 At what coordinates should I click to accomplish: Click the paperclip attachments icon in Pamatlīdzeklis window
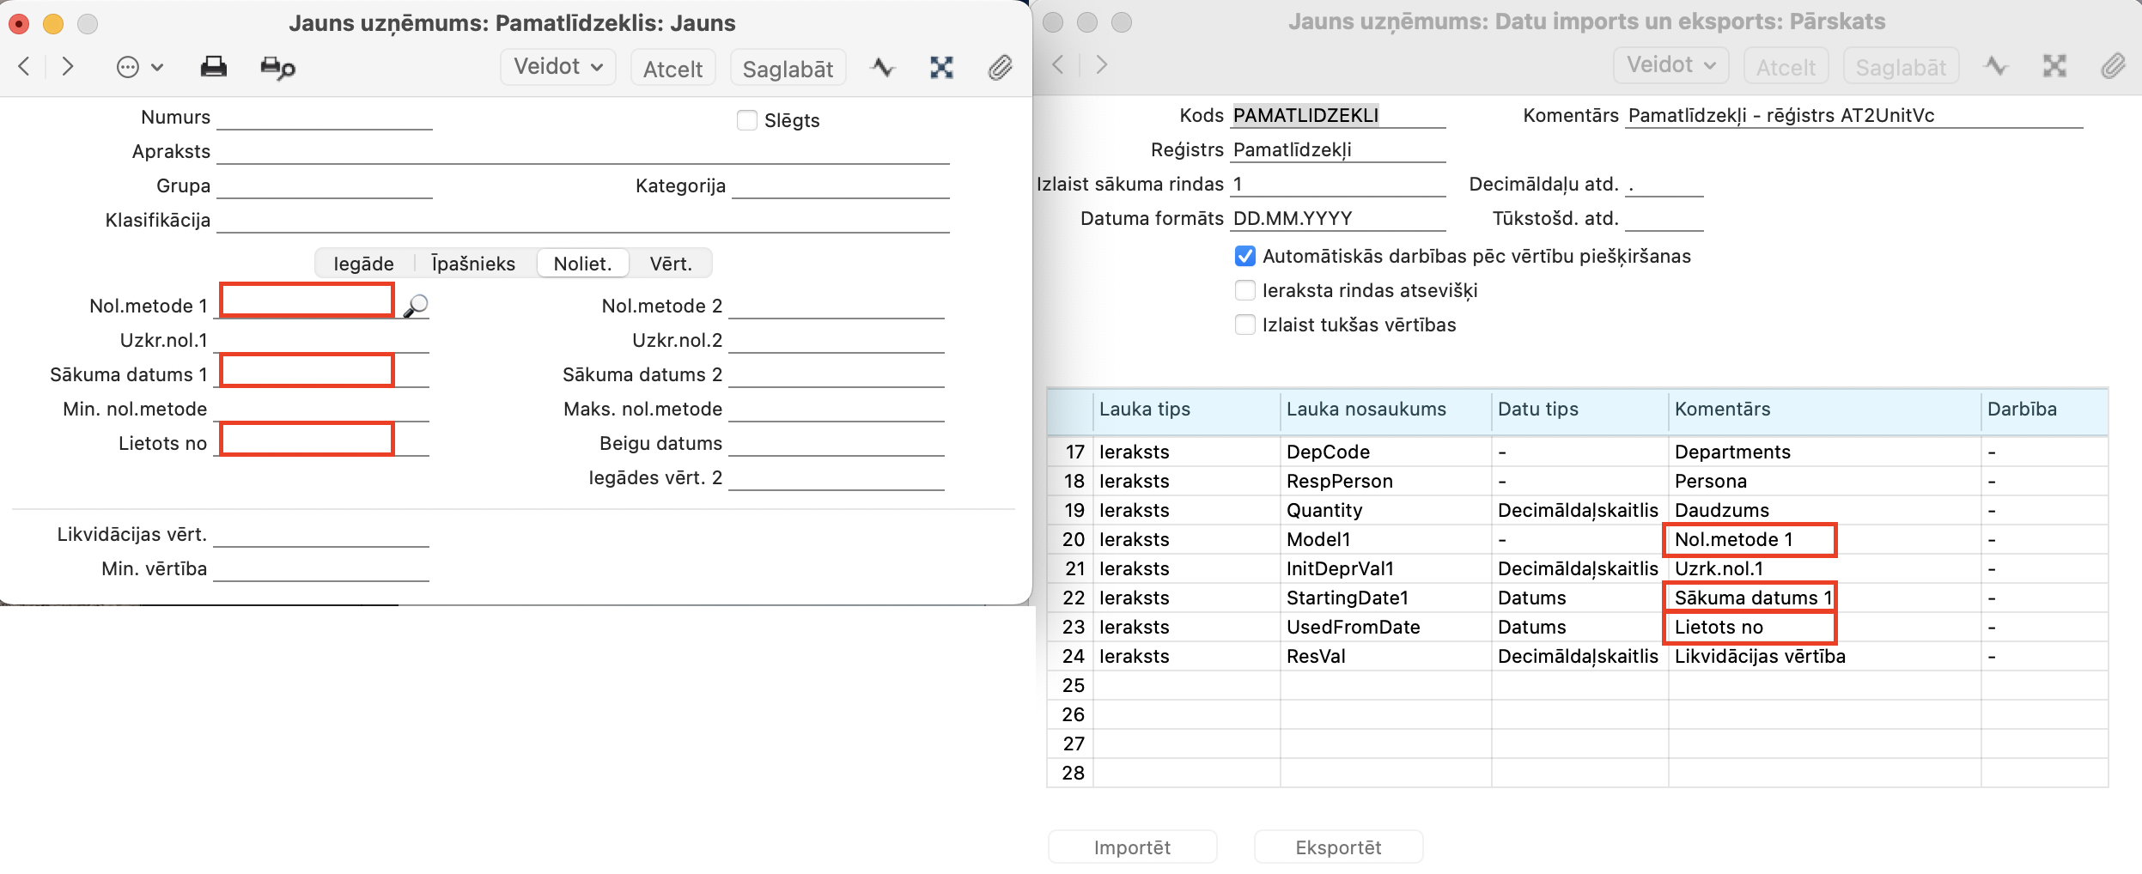pyautogui.click(x=1000, y=68)
